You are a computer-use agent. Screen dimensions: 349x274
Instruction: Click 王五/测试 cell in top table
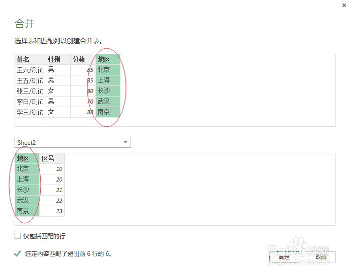(x=30, y=80)
